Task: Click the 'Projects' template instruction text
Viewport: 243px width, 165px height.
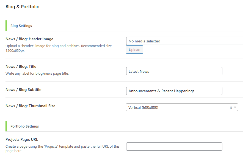Action: (x=62, y=148)
